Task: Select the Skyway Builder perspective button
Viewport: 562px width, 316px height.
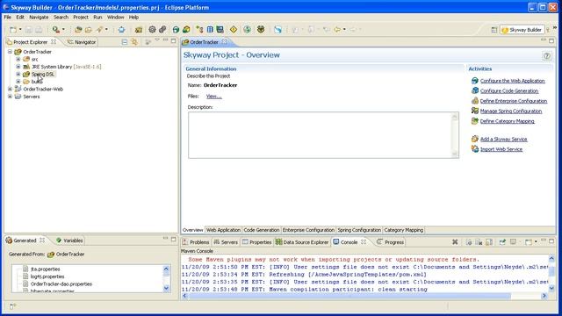Action: tap(522, 30)
